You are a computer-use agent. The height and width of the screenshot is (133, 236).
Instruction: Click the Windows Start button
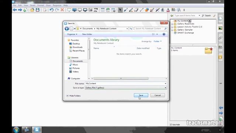coord(16,130)
